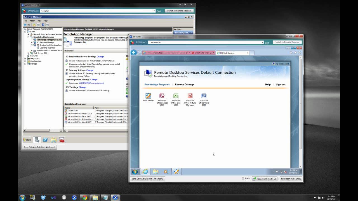This screenshot has width=358, height=201.
Task: Select RemoteApp Manager node in tree
Action: tap(47, 40)
